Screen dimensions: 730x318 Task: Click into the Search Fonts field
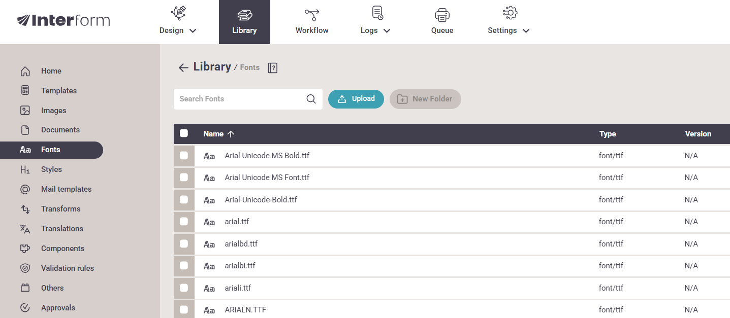pos(239,99)
